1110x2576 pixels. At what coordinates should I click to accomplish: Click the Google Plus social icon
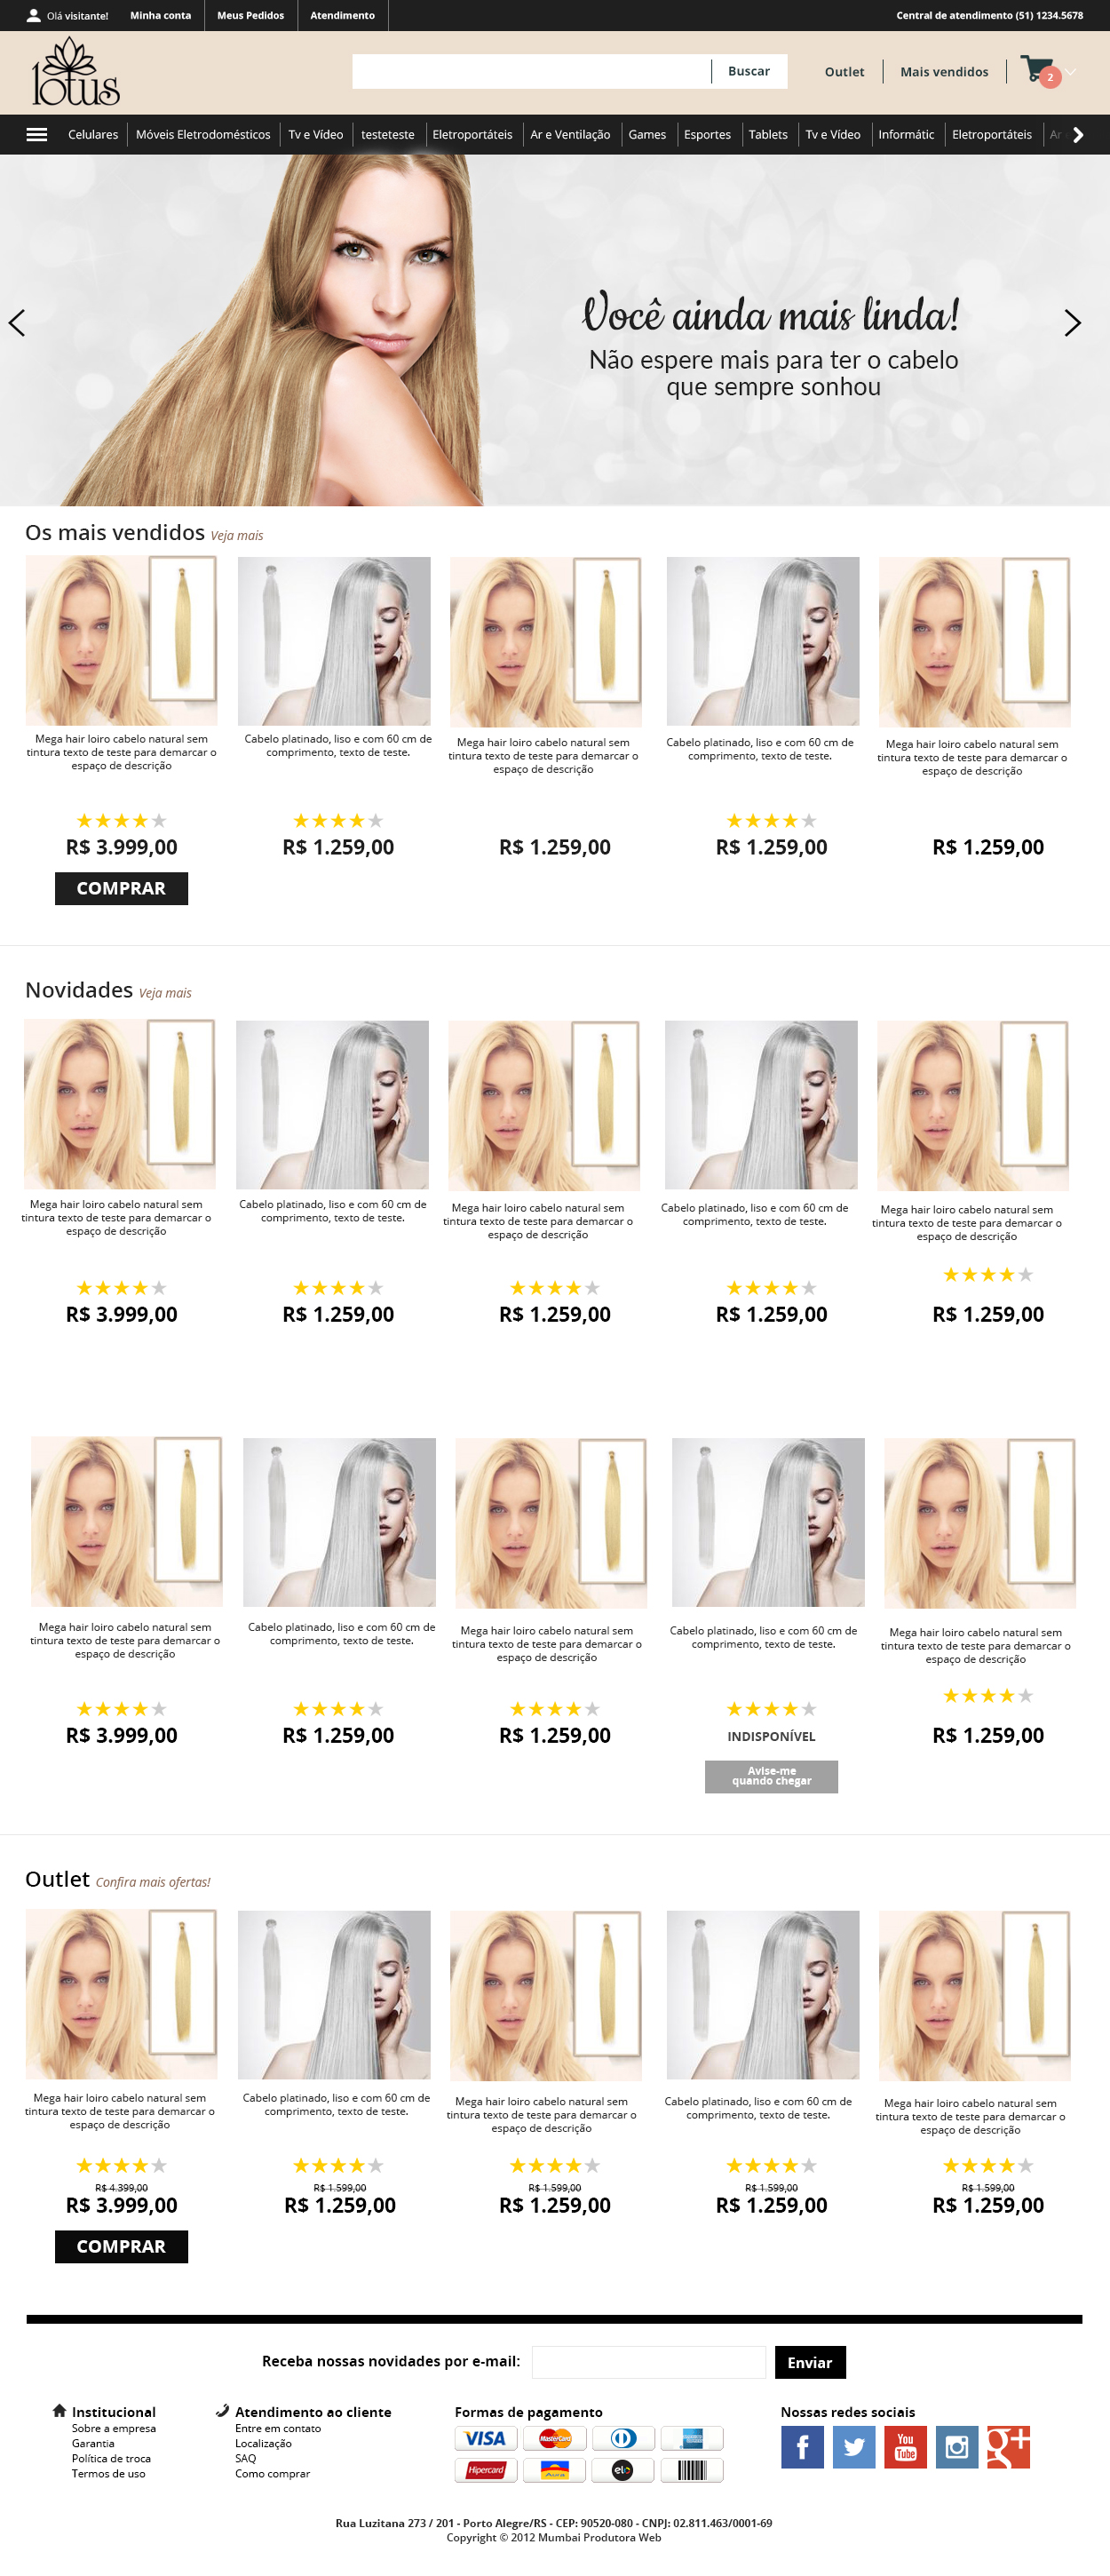[x=1008, y=2447]
